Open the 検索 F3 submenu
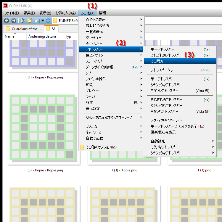Screen dimensions: 222x222 pyautogui.click(x=111, y=103)
